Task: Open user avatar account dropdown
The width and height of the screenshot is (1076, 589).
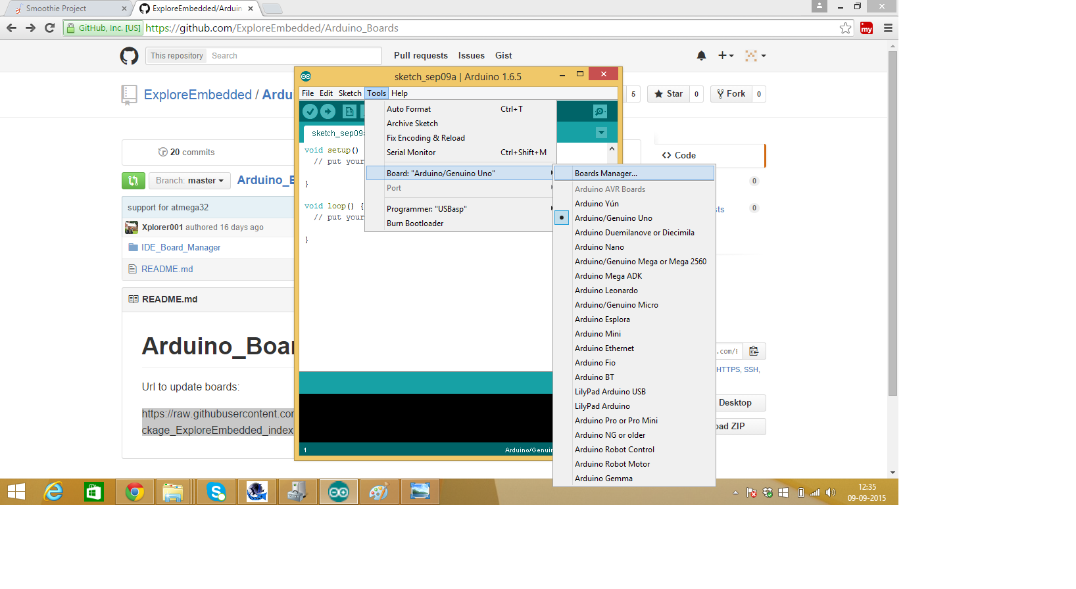Action: (755, 56)
